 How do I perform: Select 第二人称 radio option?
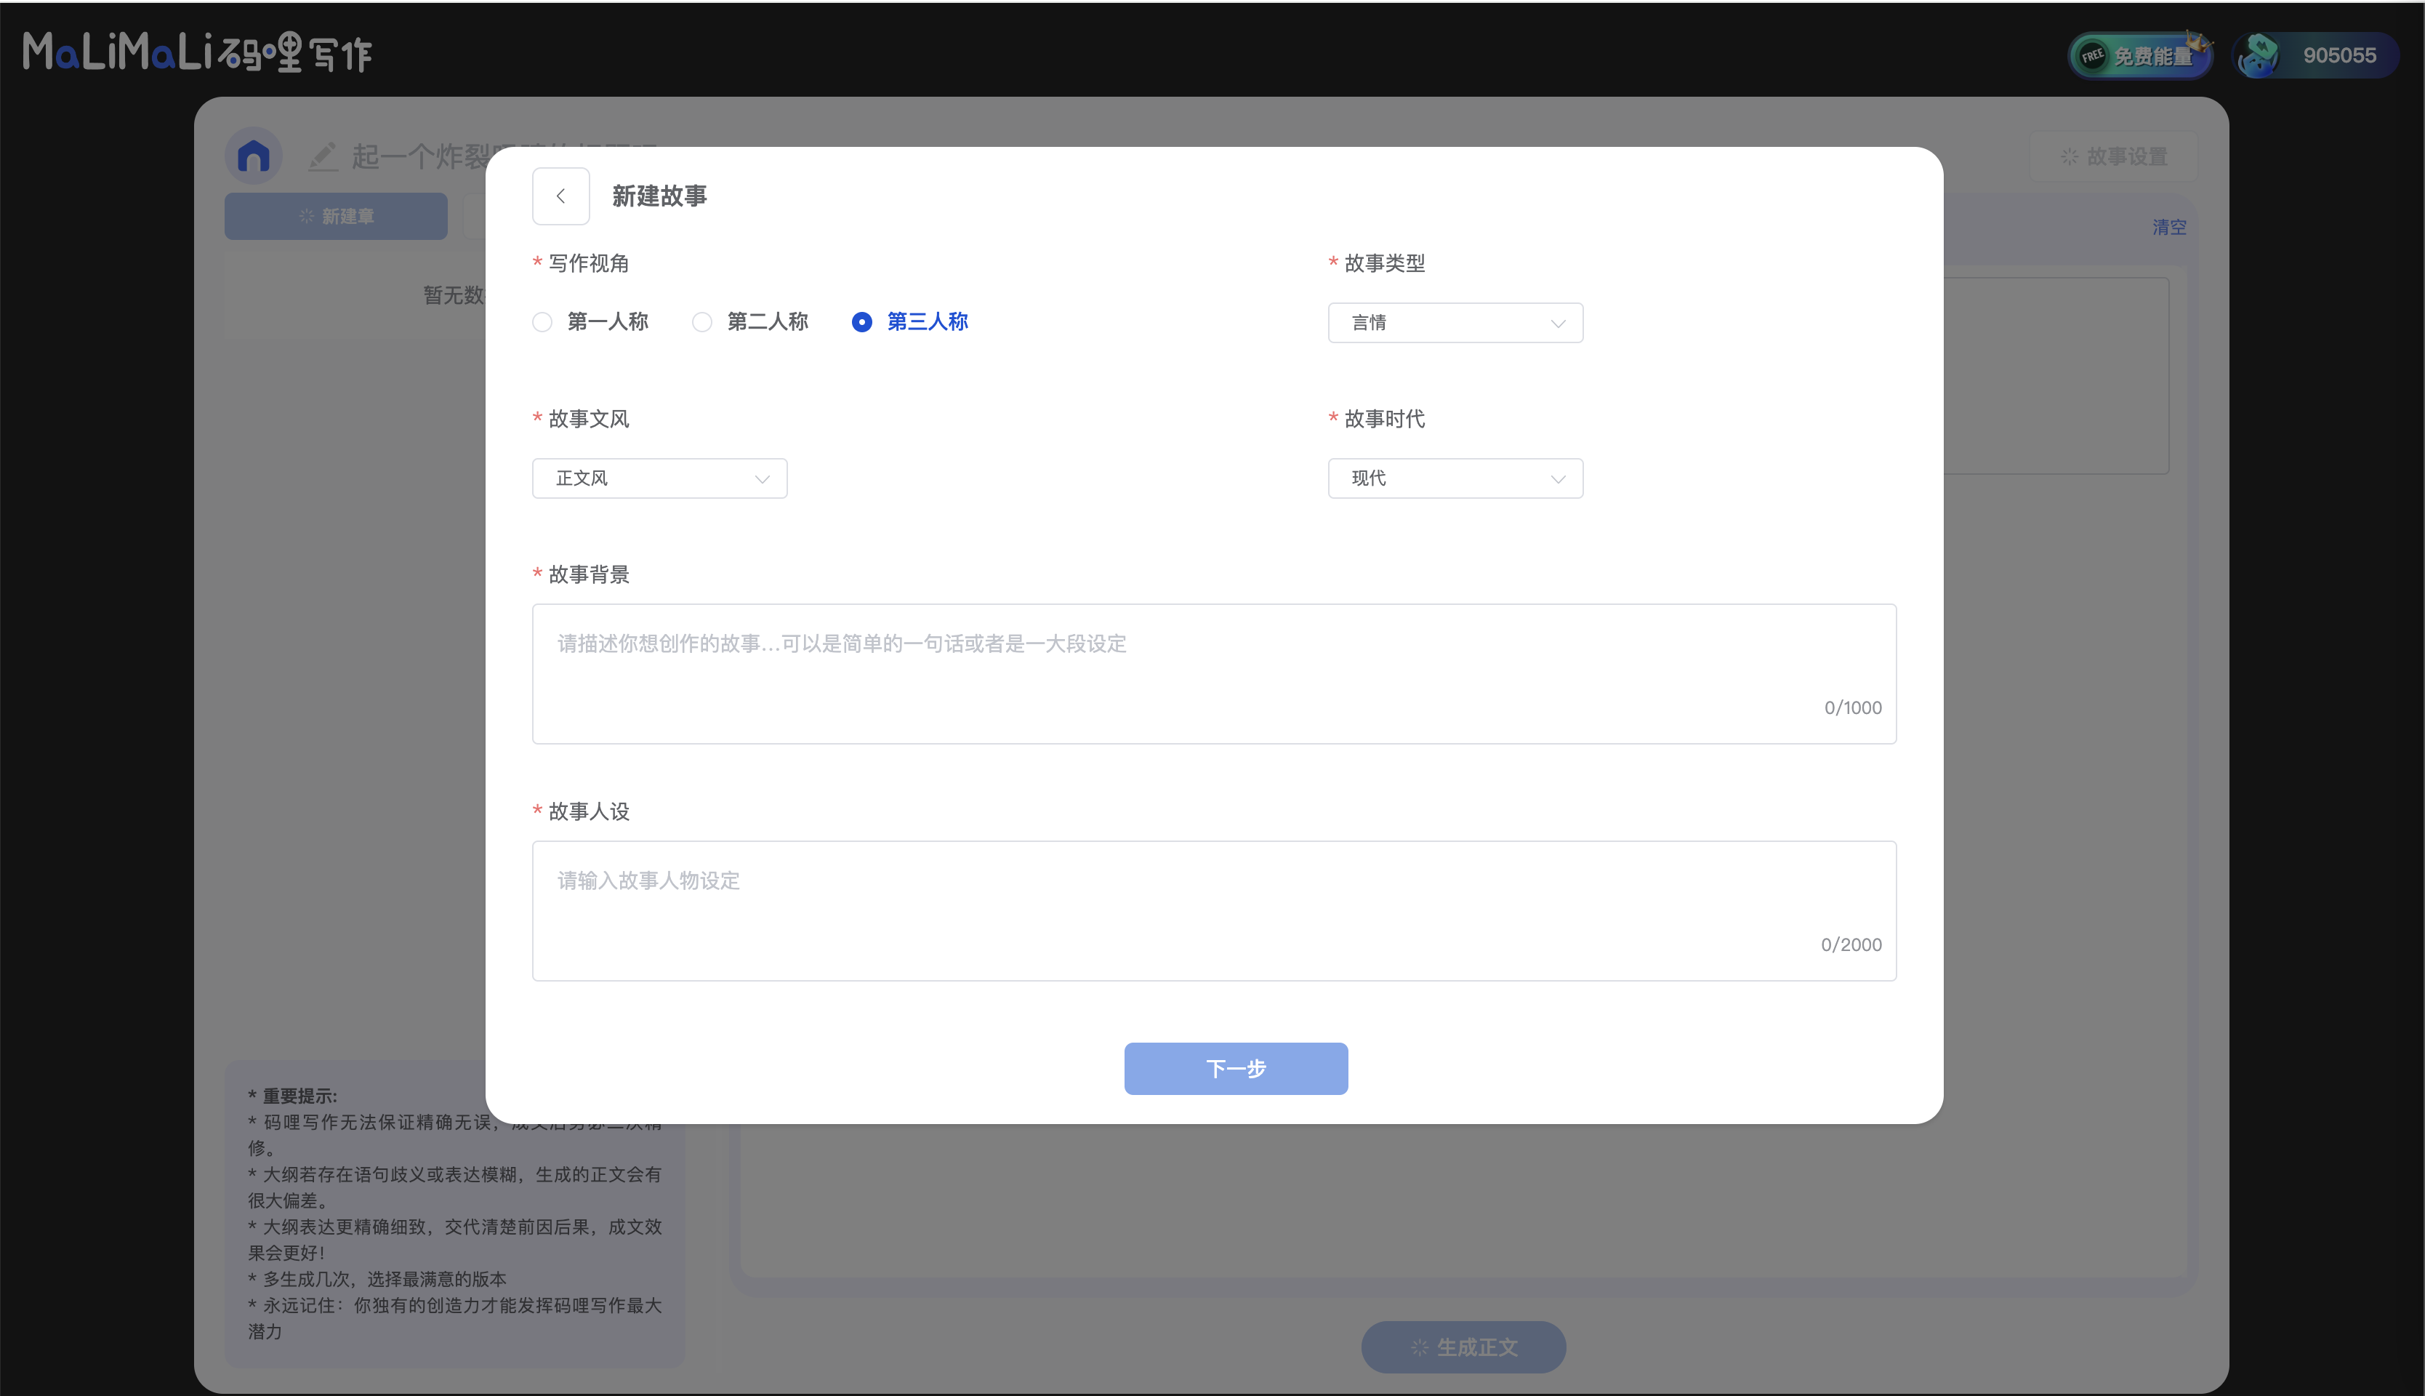coord(703,322)
